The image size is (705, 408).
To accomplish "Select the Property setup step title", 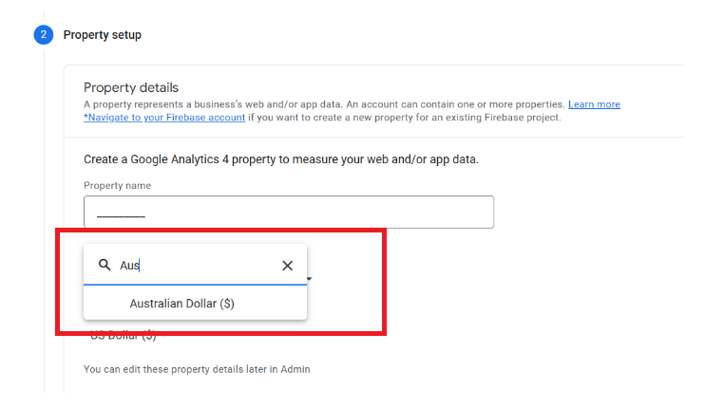I will (102, 34).
